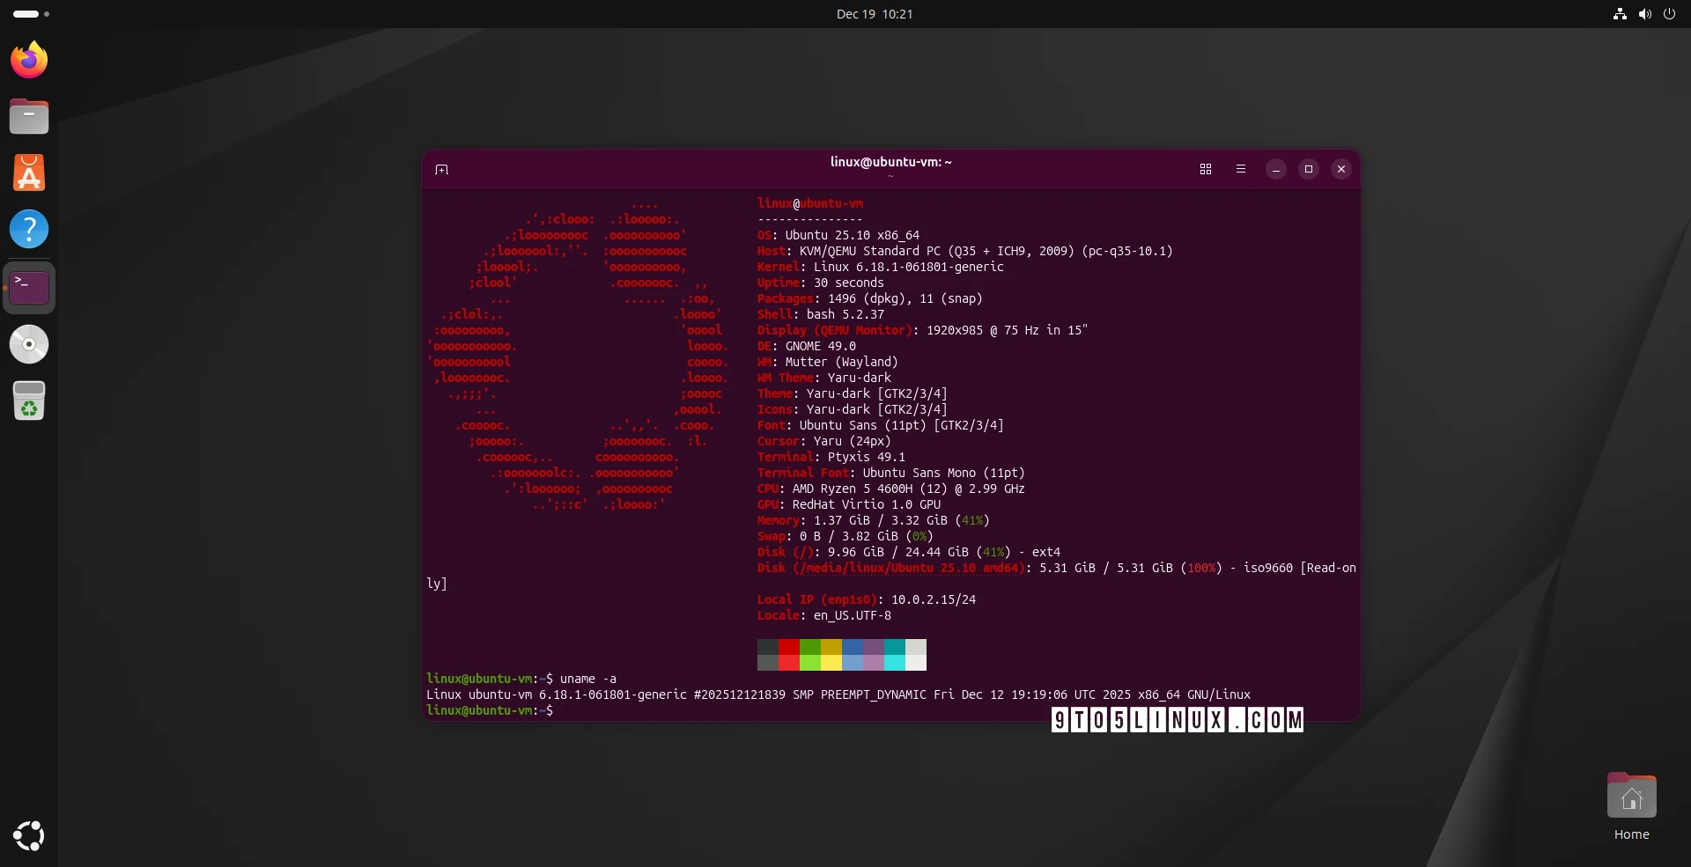1691x867 pixels.
Task: Launch the Terminal app from the dock
Action: point(29,287)
